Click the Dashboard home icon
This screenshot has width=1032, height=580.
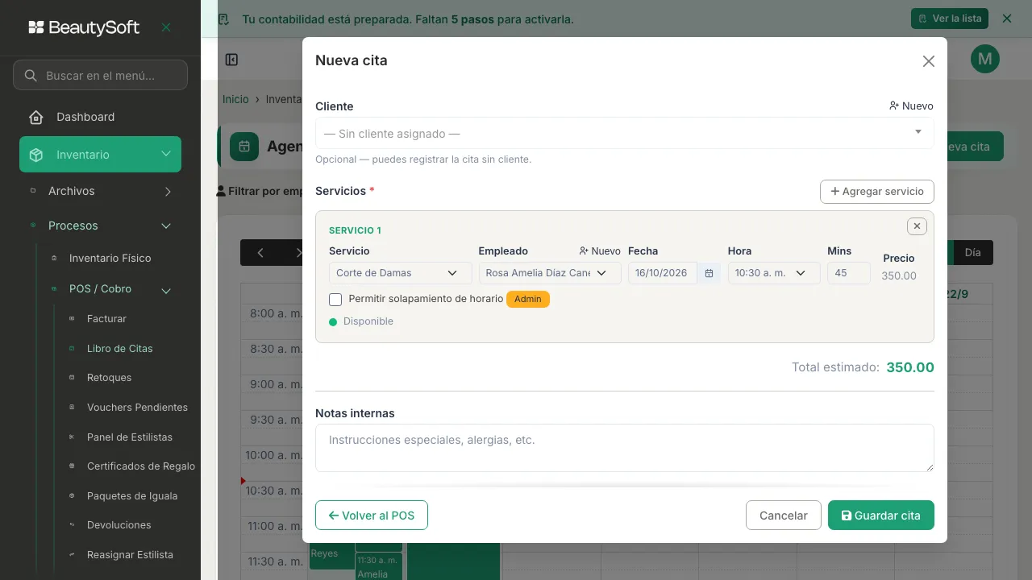tap(35, 118)
